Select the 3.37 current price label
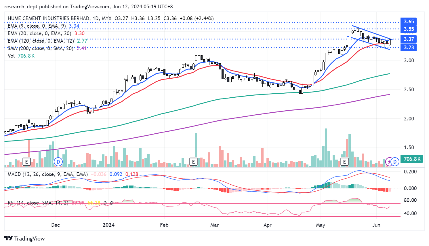The width and height of the screenshot is (429, 246). pyautogui.click(x=409, y=39)
